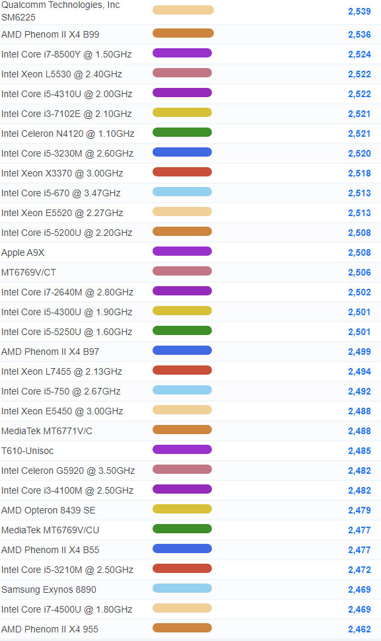381x641 pixels.
Task: Select Intel Celeron G5920 @ 3.50GHz name
Action: point(68,471)
